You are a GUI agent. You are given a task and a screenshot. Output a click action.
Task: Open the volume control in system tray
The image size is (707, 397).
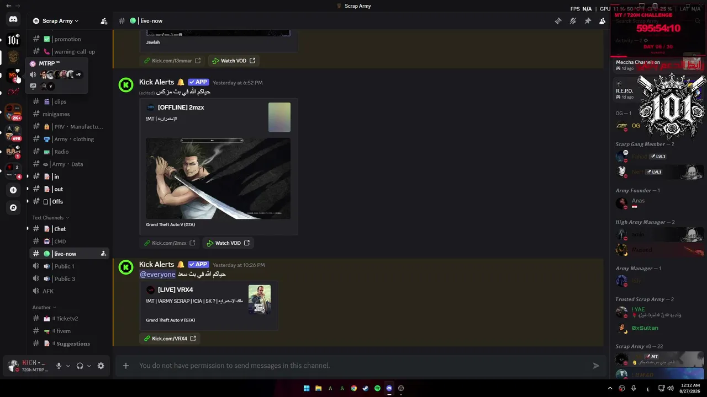click(x=670, y=388)
